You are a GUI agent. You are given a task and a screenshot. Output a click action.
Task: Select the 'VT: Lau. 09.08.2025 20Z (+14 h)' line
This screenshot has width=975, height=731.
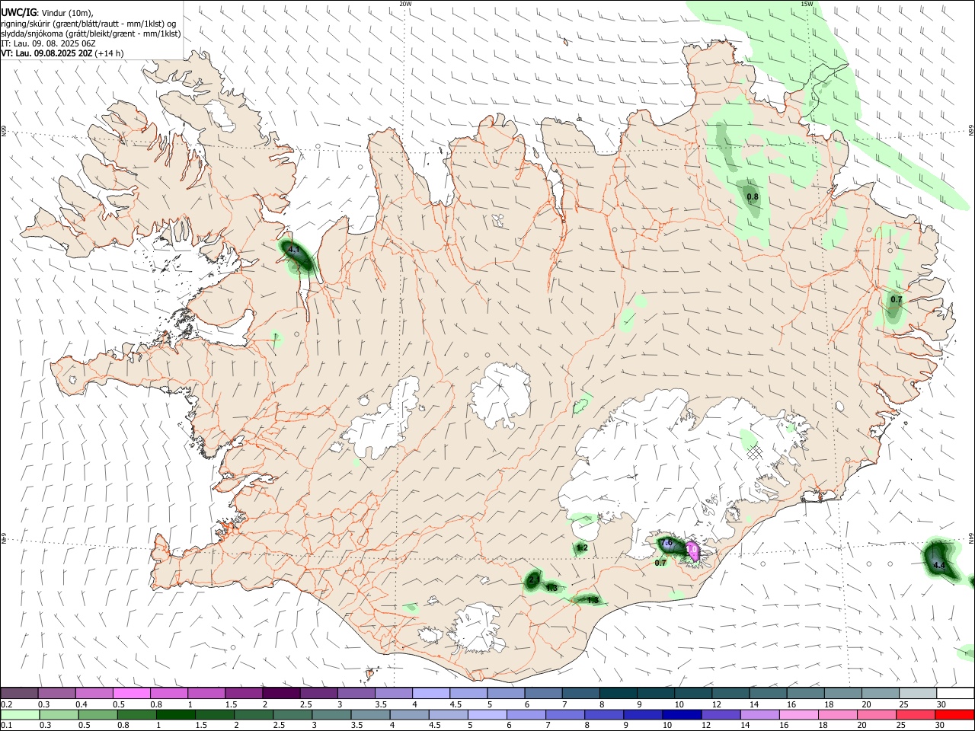62,53
